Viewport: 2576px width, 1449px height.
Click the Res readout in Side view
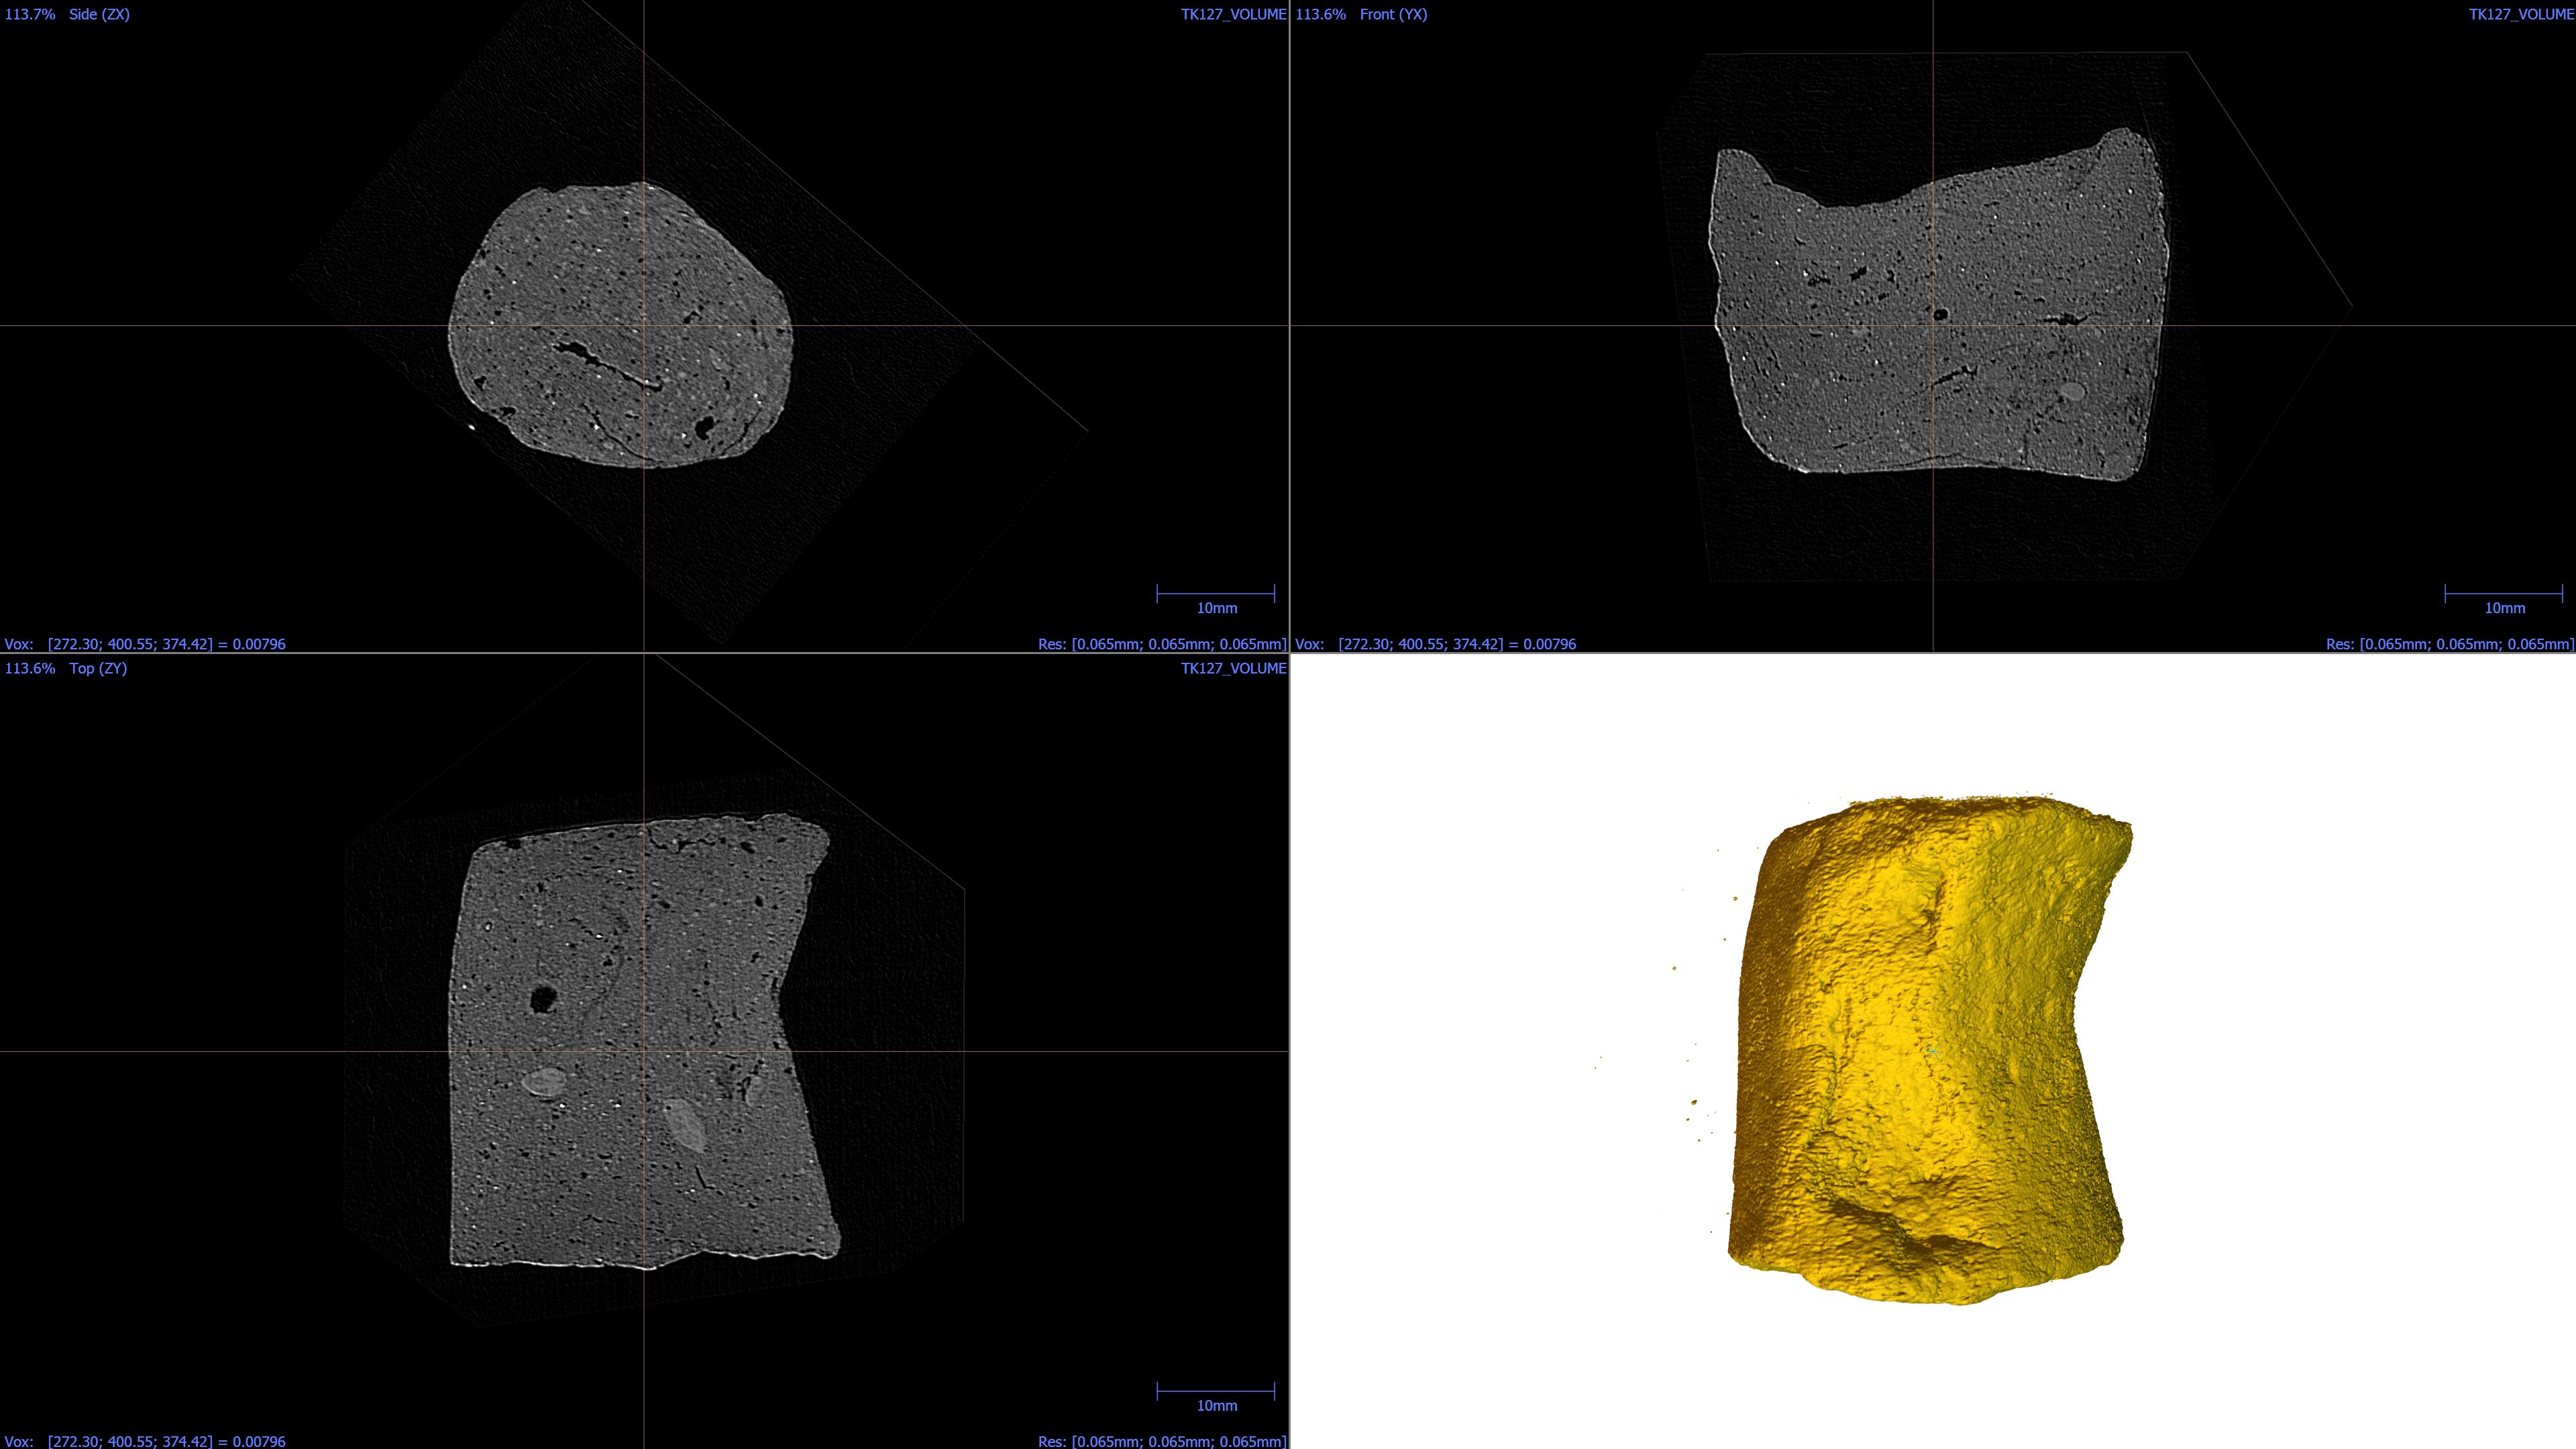tap(1162, 644)
